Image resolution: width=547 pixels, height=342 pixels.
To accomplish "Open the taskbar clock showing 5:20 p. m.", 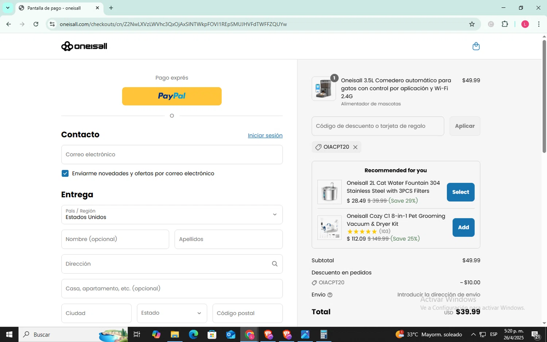I will click(513, 334).
